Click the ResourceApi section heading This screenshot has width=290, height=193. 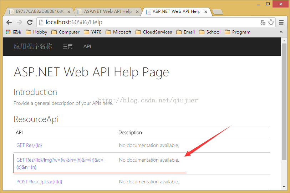click(x=36, y=119)
